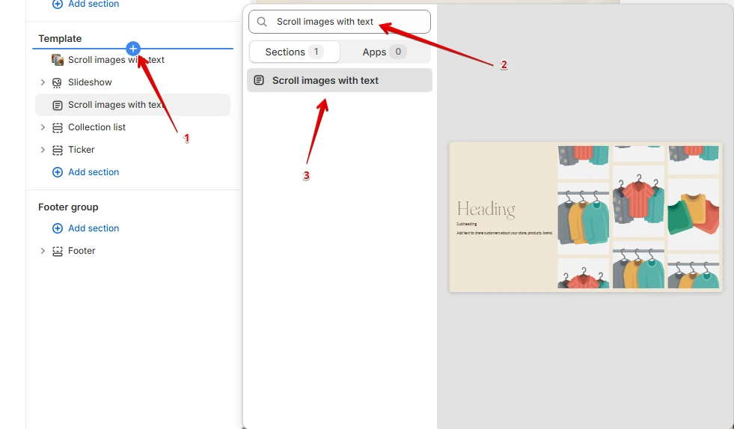Expand the Slideshow section
The image size is (734, 429).
[43, 82]
